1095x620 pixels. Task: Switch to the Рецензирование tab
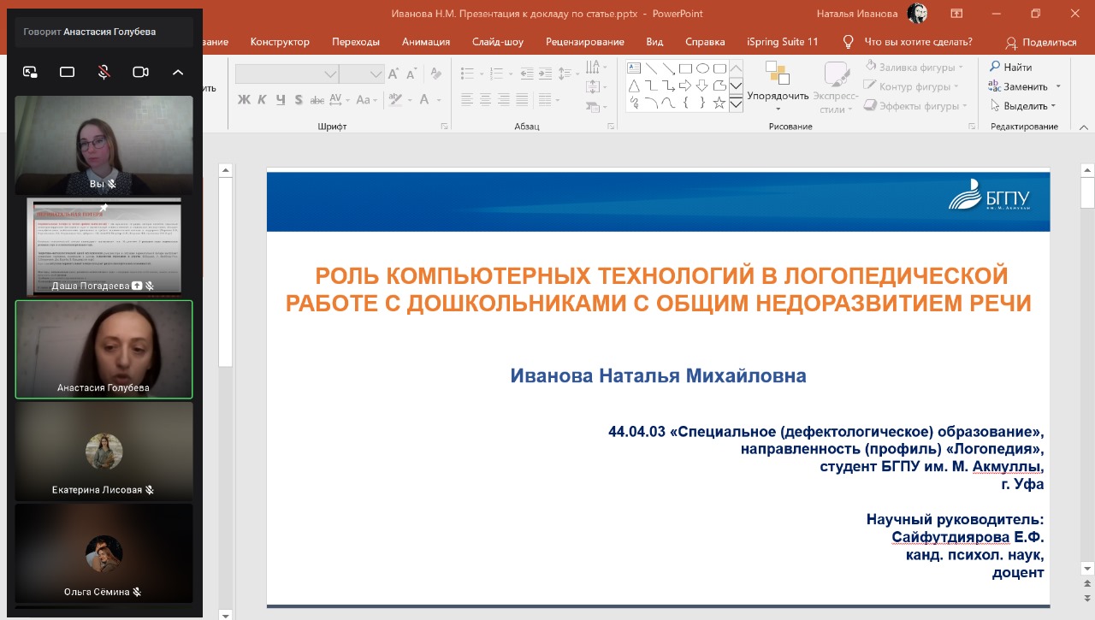click(584, 42)
